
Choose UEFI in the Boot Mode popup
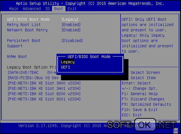(66, 67)
